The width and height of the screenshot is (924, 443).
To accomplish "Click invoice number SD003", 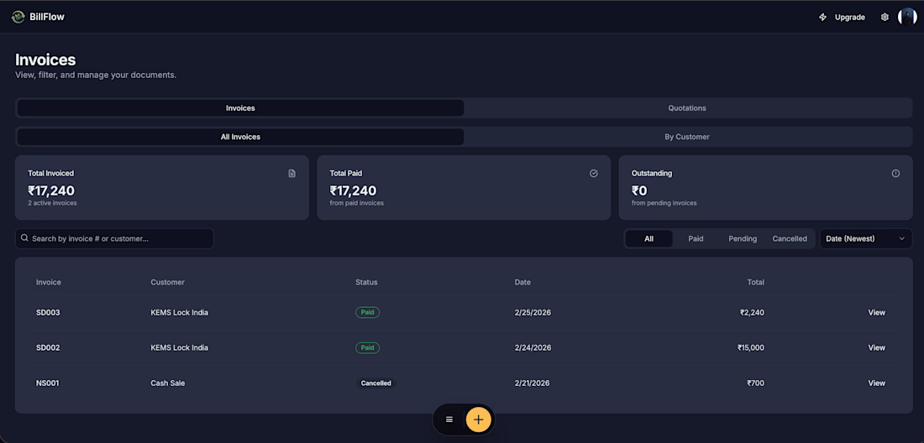I will (x=48, y=312).
